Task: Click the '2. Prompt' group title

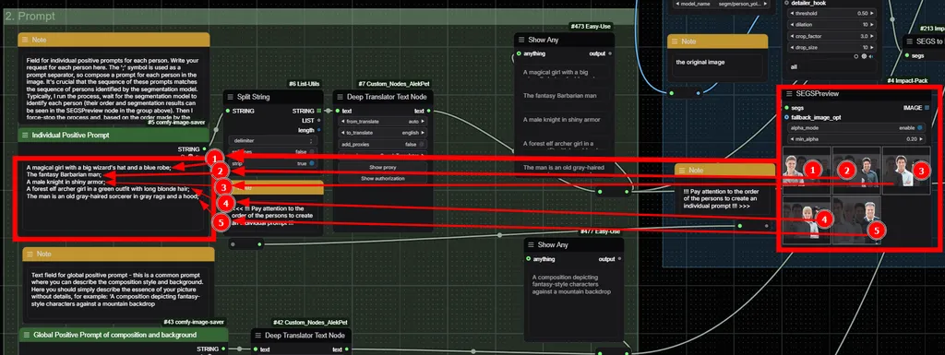Action: 30,17
